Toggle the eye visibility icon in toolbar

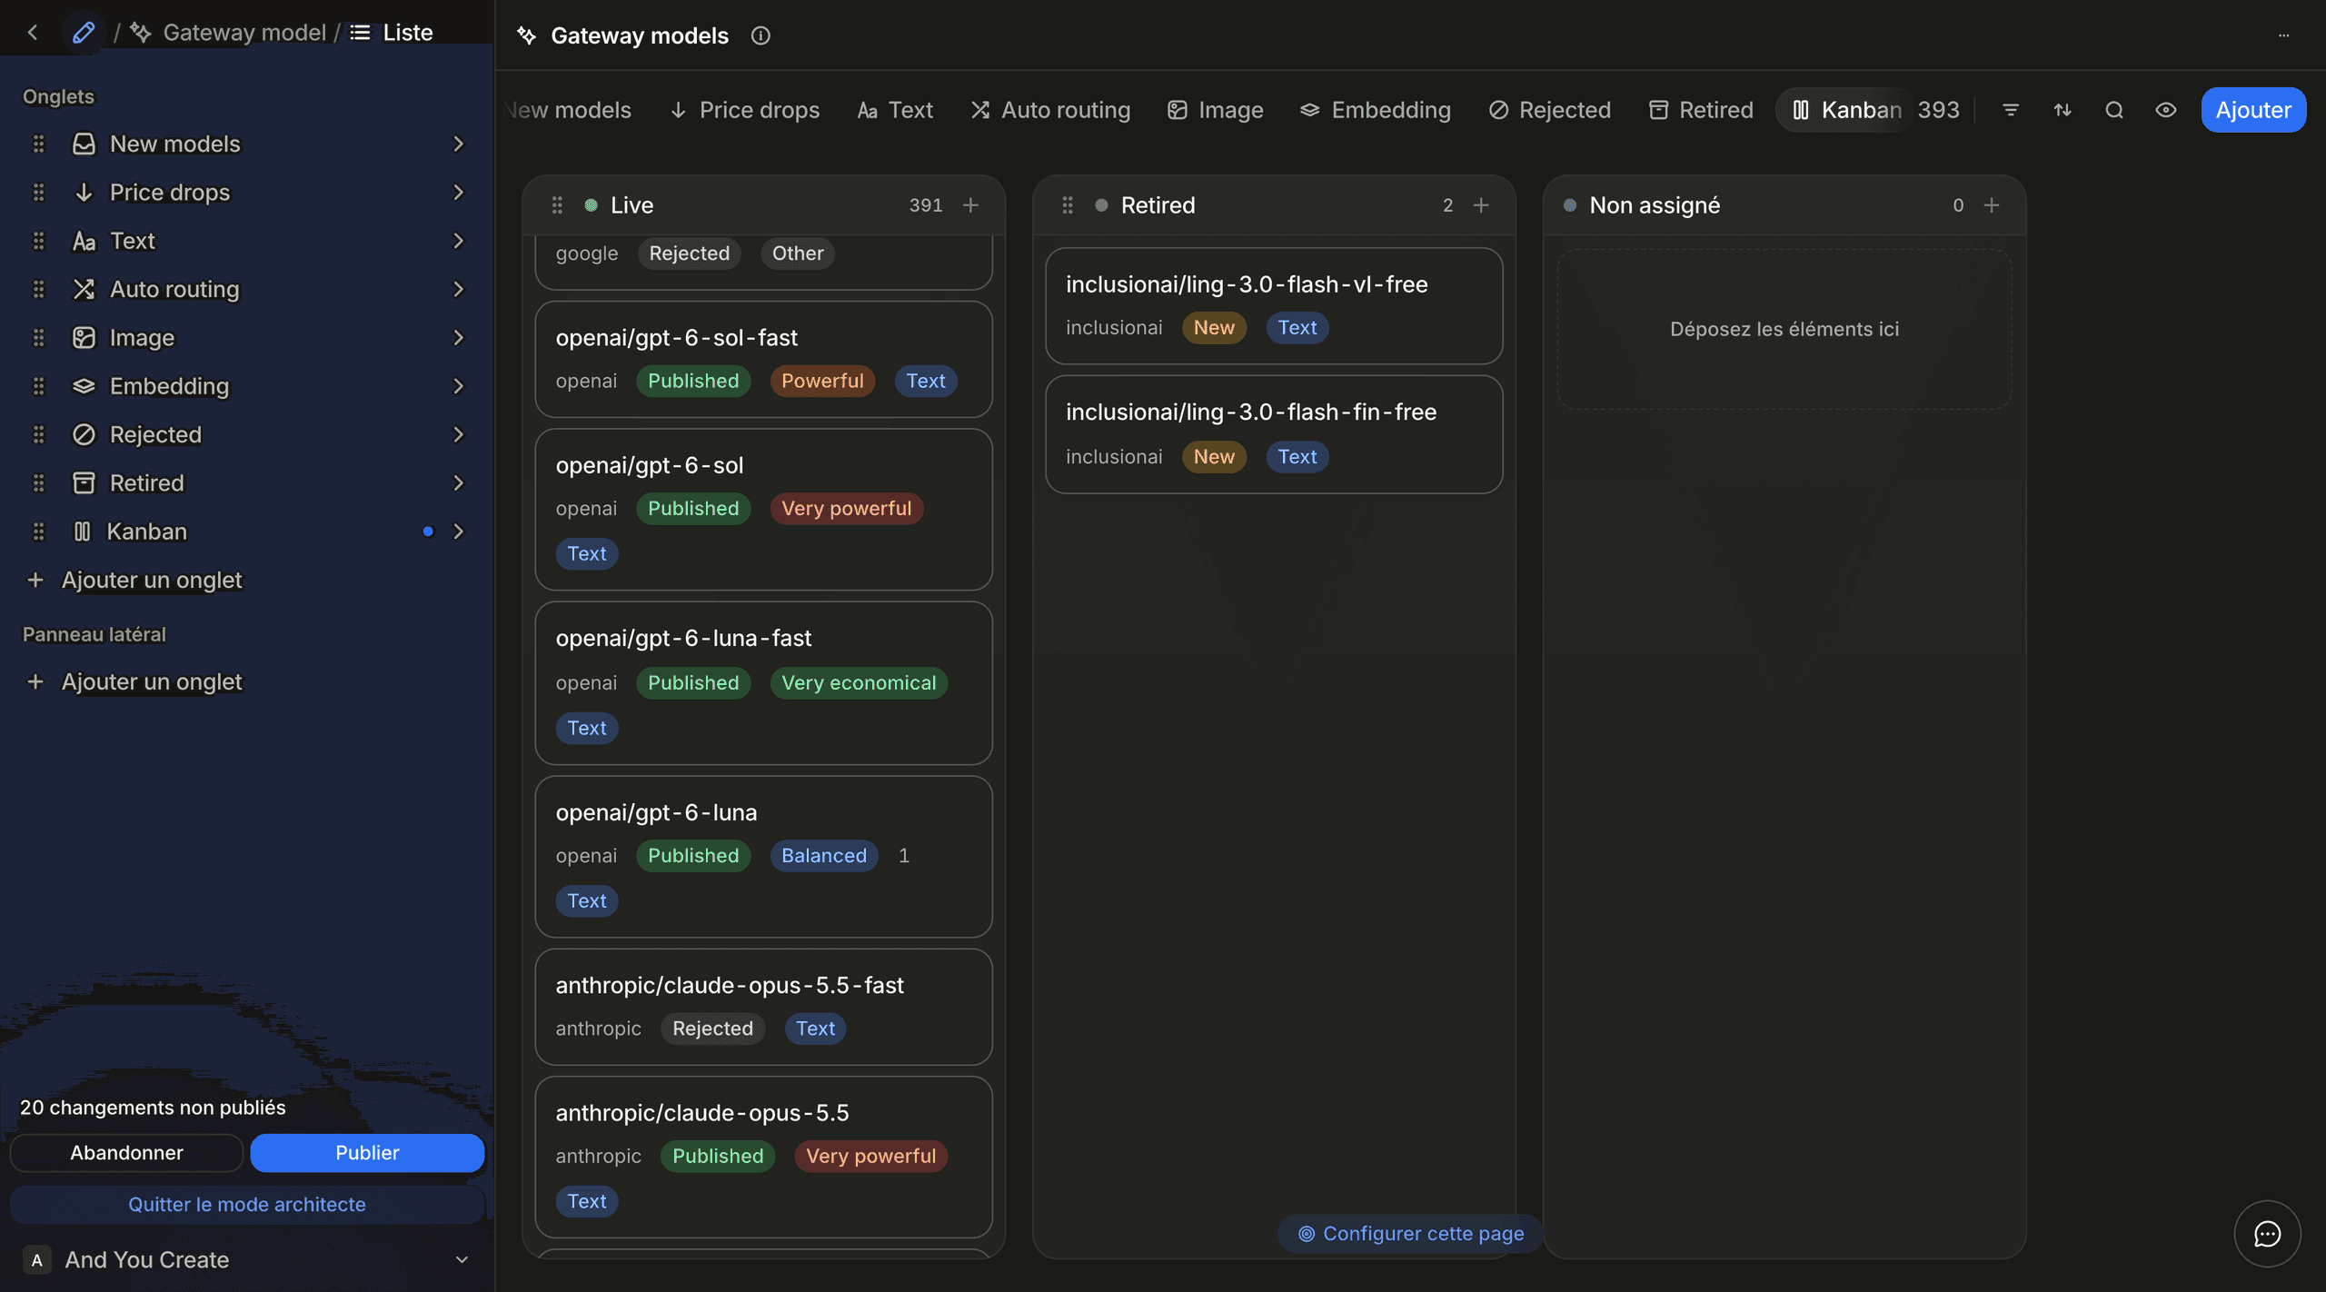coord(2166,110)
